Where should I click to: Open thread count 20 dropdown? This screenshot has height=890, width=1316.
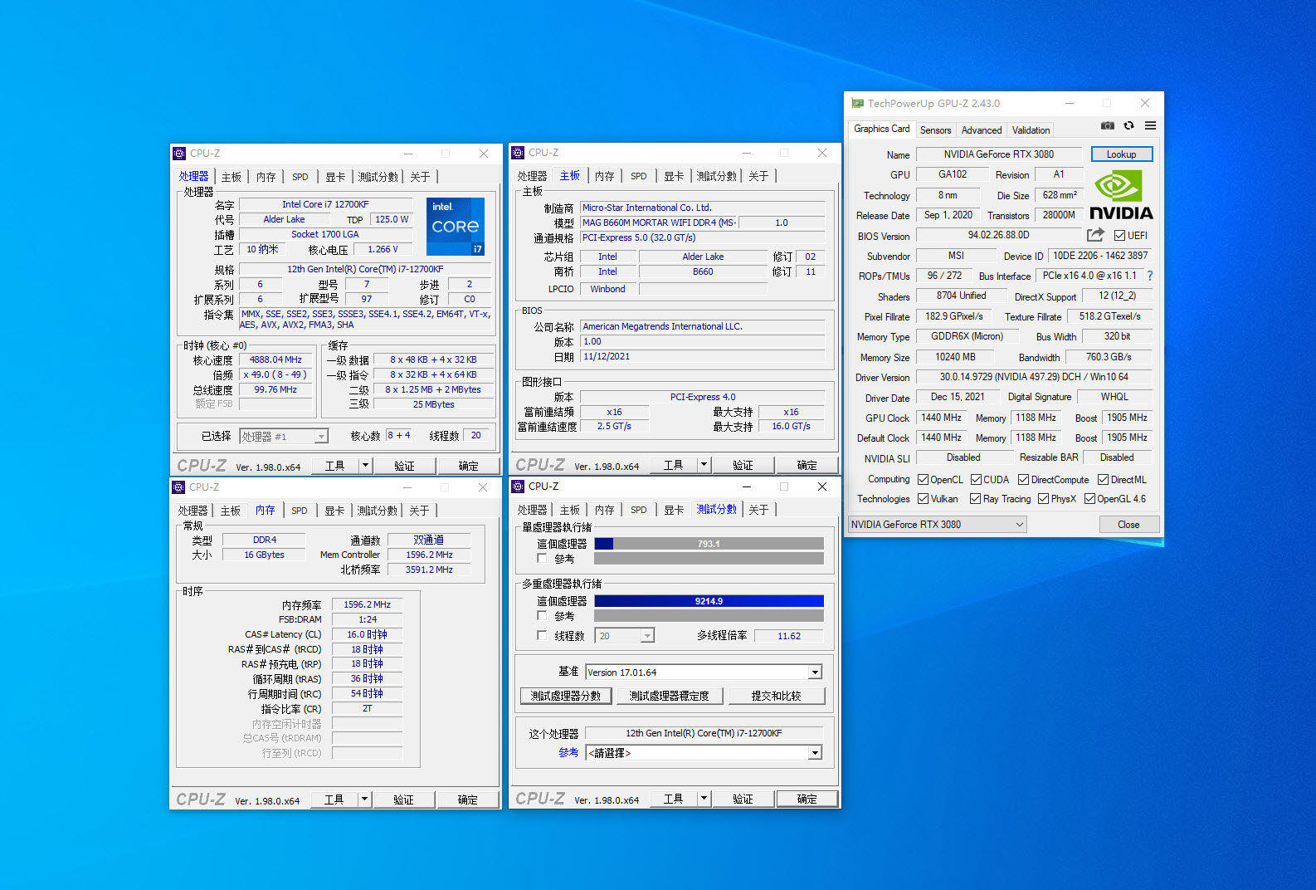point(625,636)
